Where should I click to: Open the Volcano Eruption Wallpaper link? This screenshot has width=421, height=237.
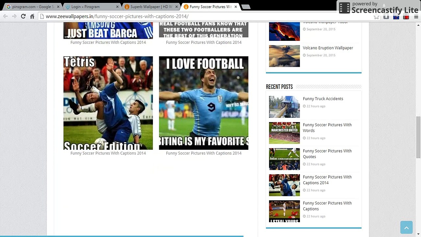(x=328, y=48)
